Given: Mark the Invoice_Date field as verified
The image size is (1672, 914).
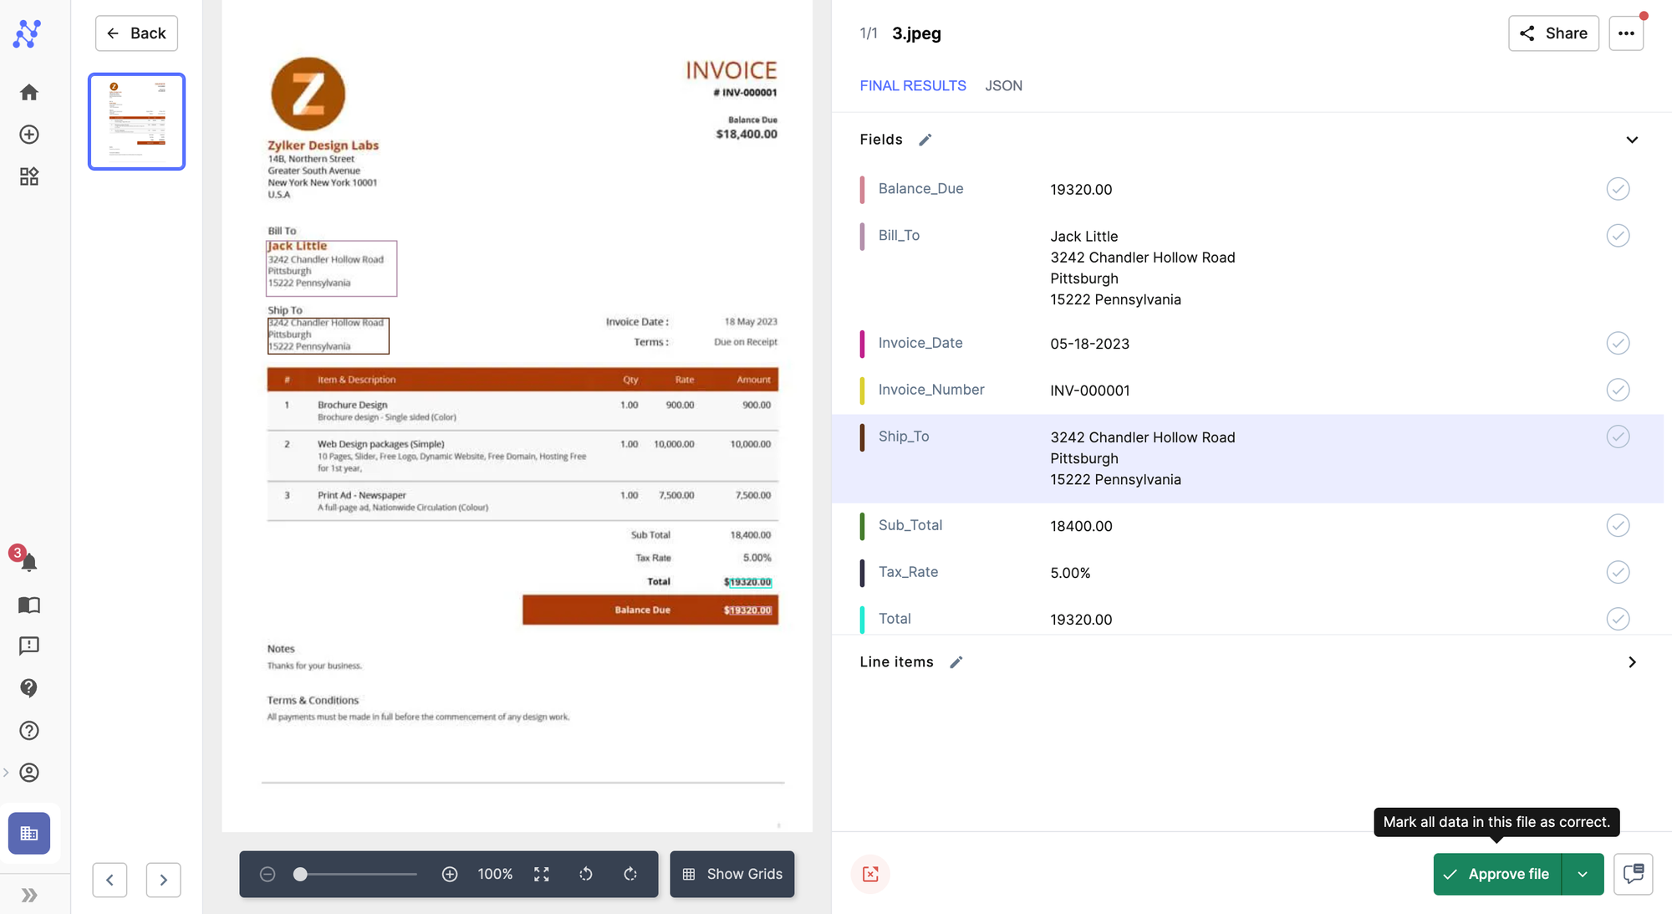Looking at the screenshot, I should (x=1618, y=343).
